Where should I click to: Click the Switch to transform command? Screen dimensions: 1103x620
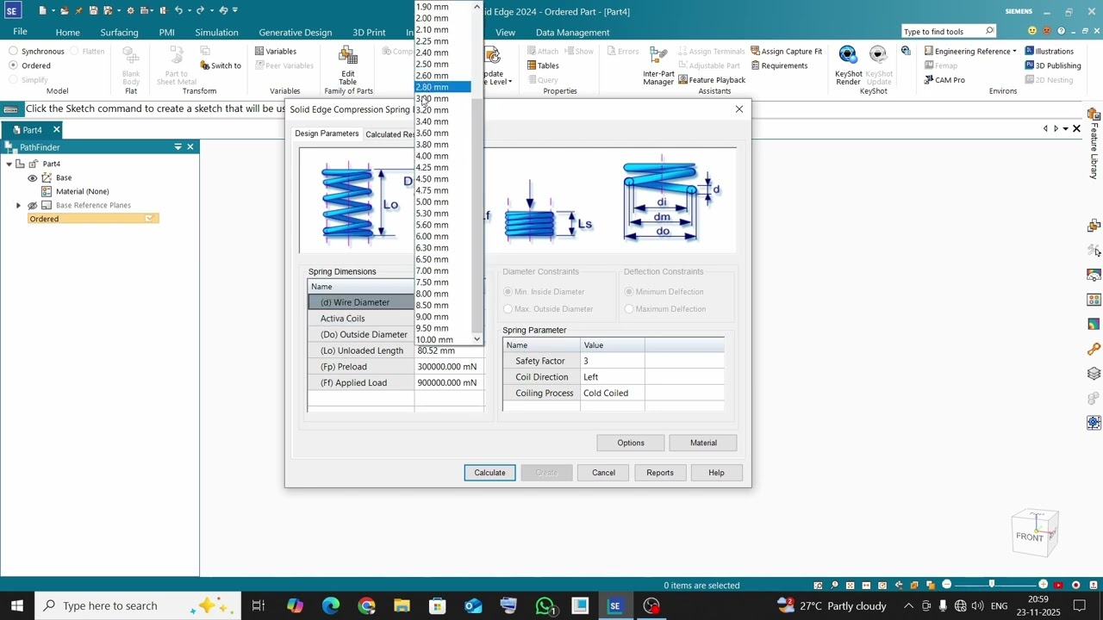pyautogui.click(x=221, y=65)
